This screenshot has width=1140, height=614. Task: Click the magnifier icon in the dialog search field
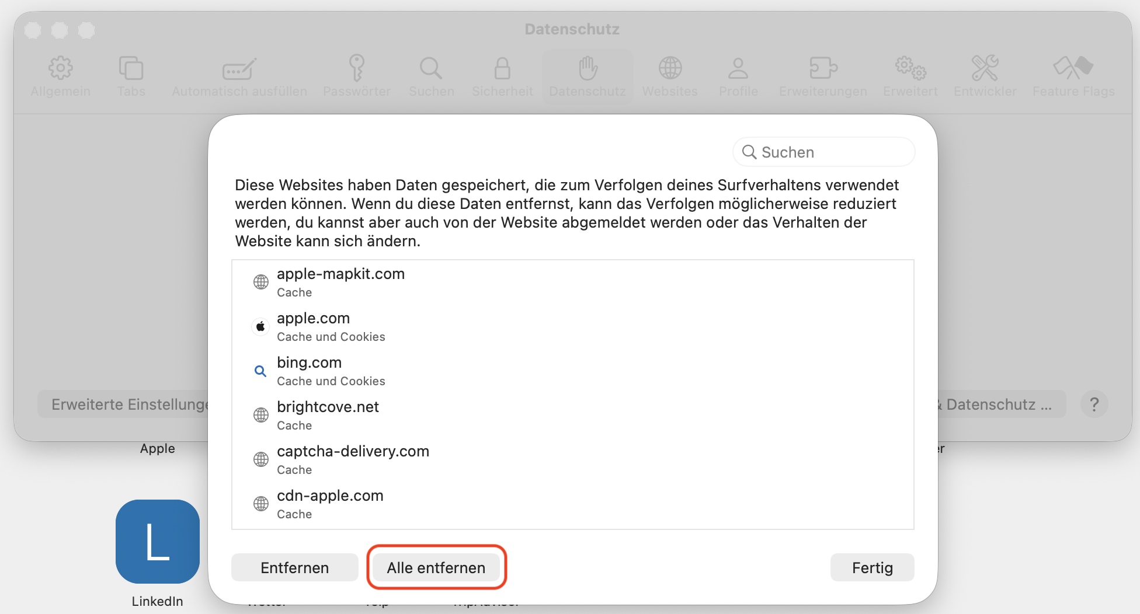coord(749,152)
